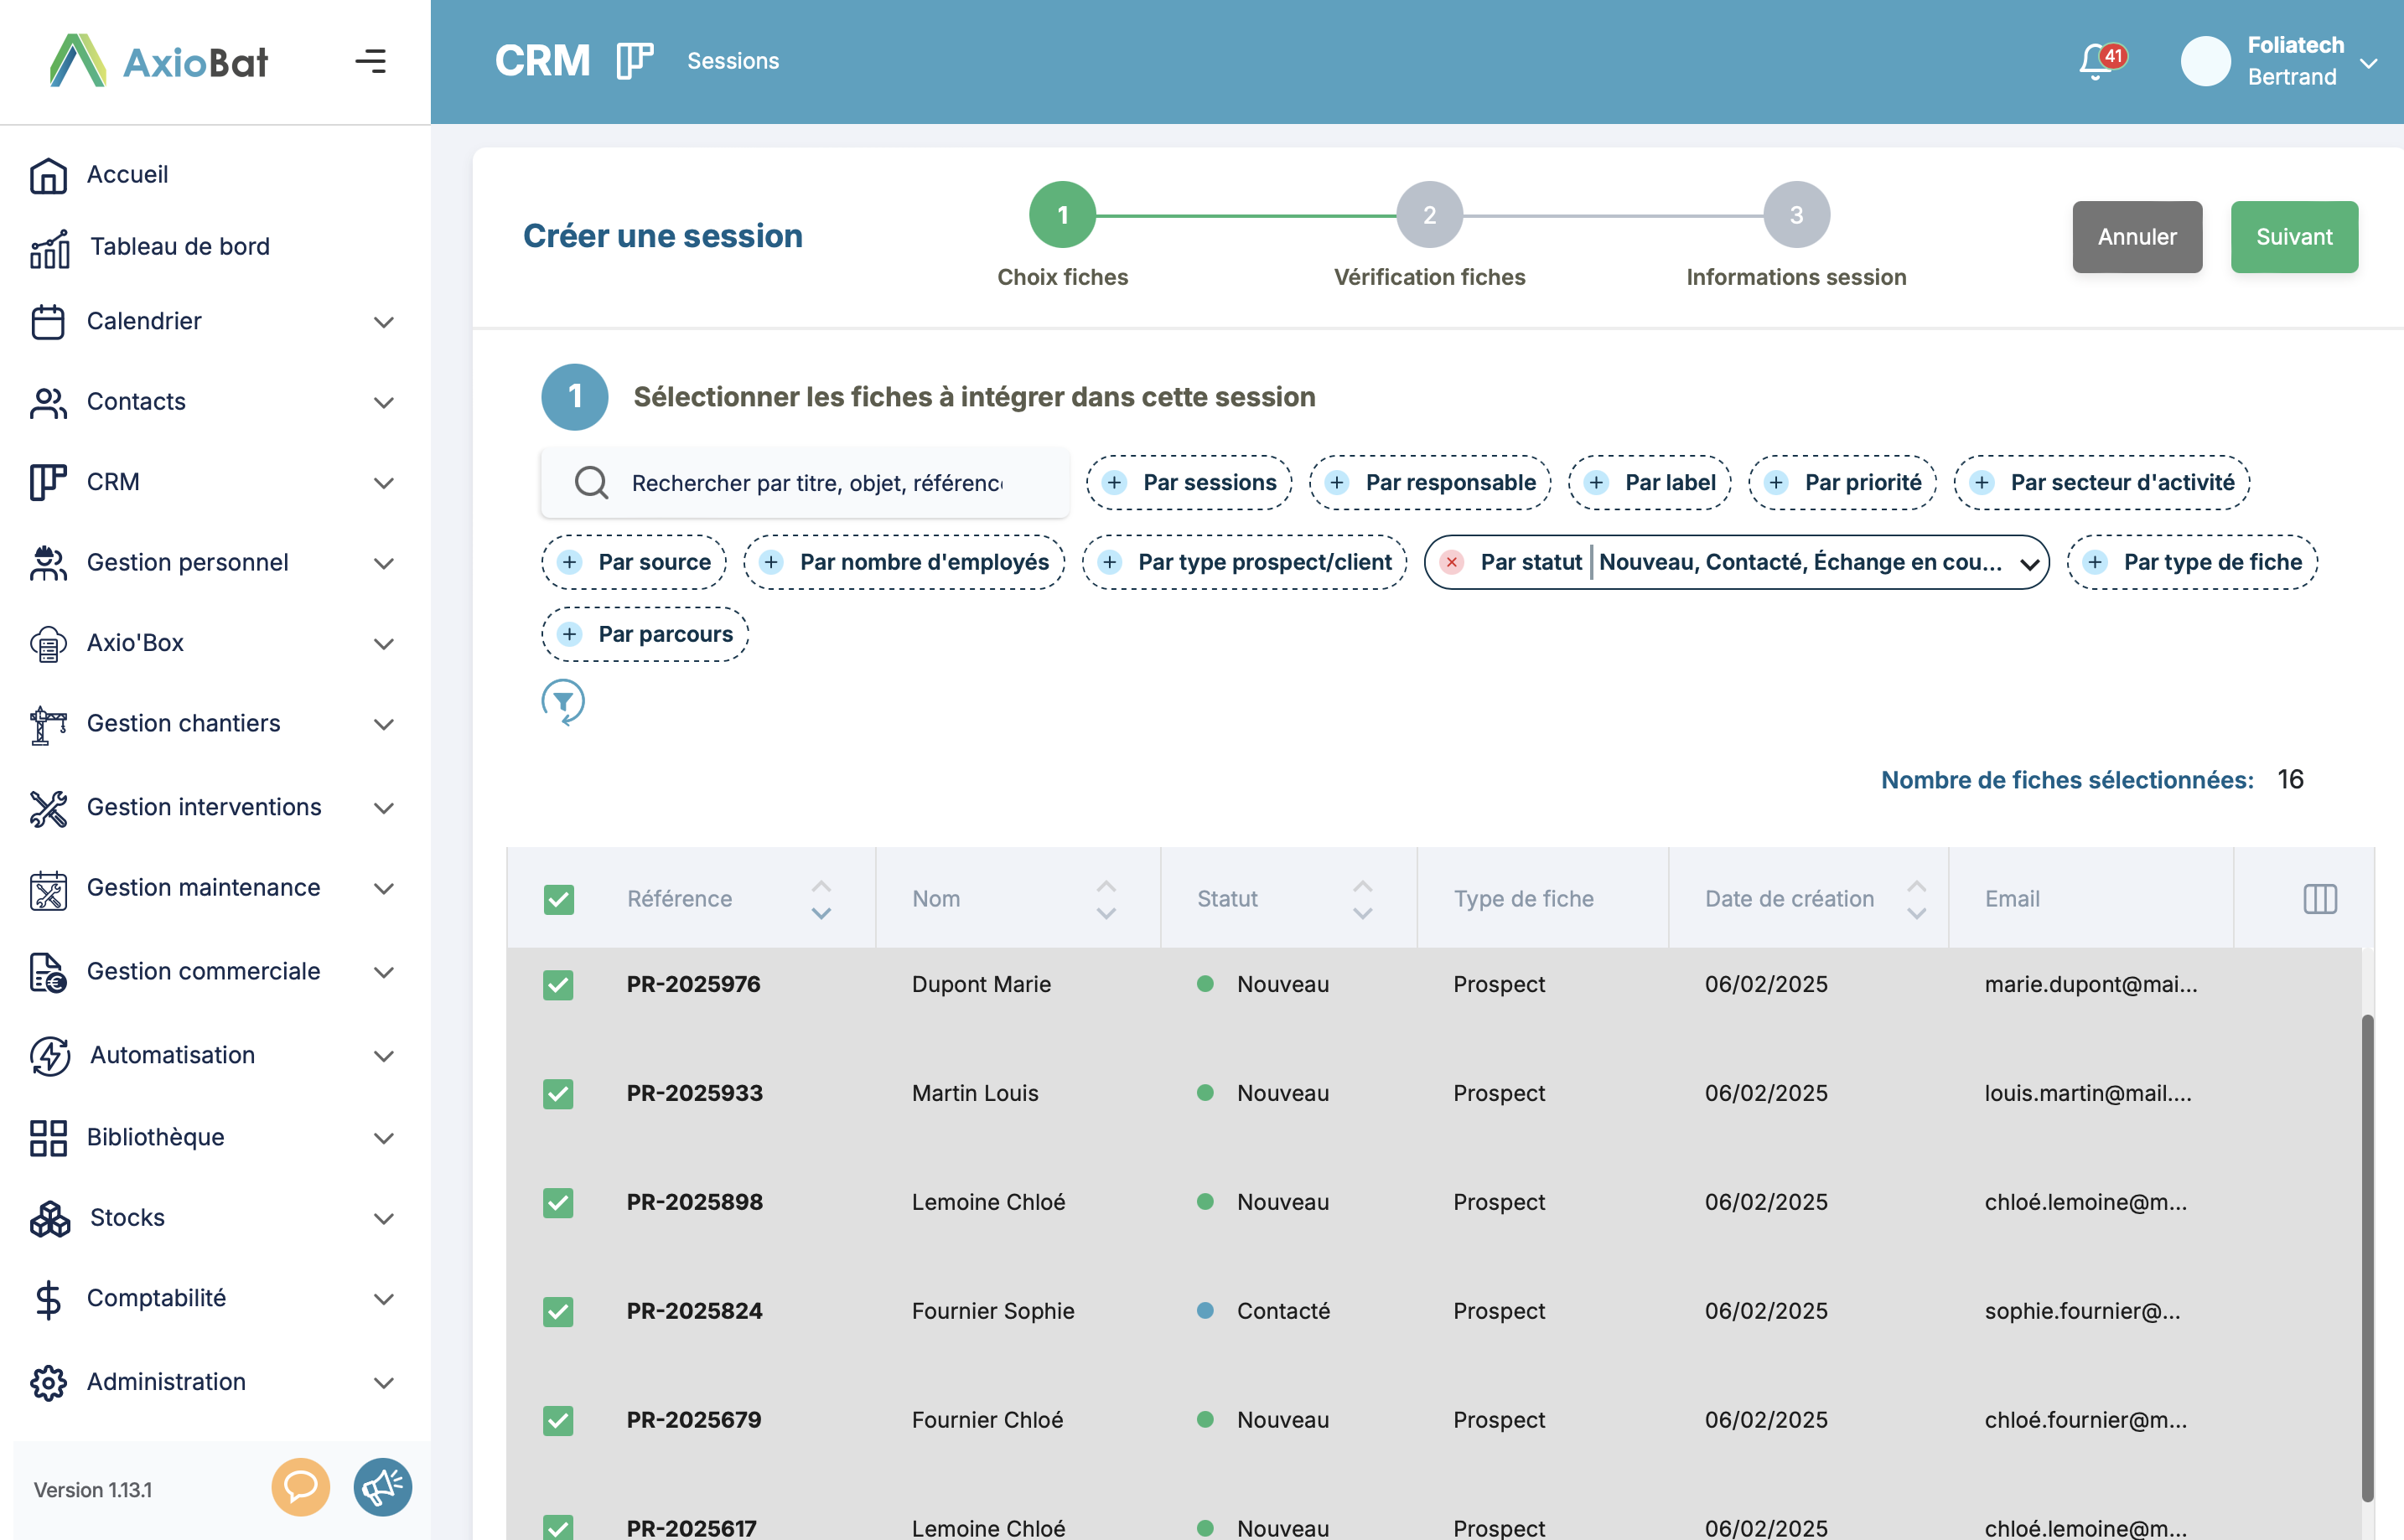Remove the Par statut filter with red X
The image size is (2404, 1540).
click(x=1452, y=562)
